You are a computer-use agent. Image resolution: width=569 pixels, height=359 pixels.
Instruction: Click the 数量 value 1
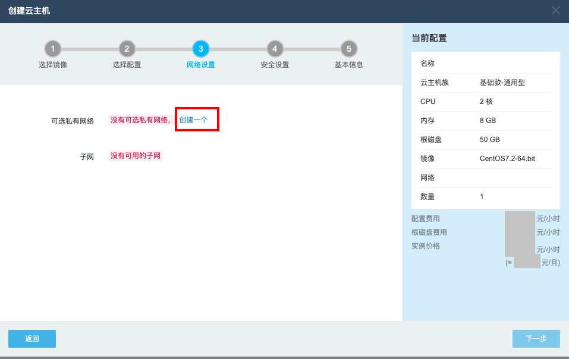482,197
